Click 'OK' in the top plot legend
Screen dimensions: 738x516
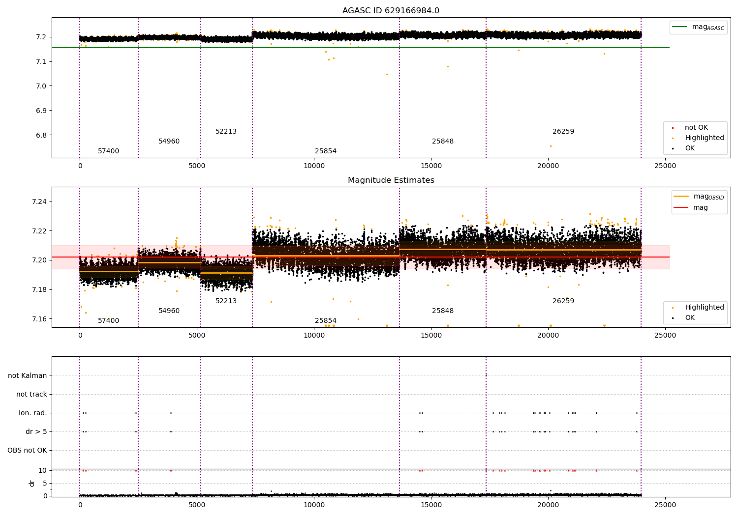coord(683,148)
